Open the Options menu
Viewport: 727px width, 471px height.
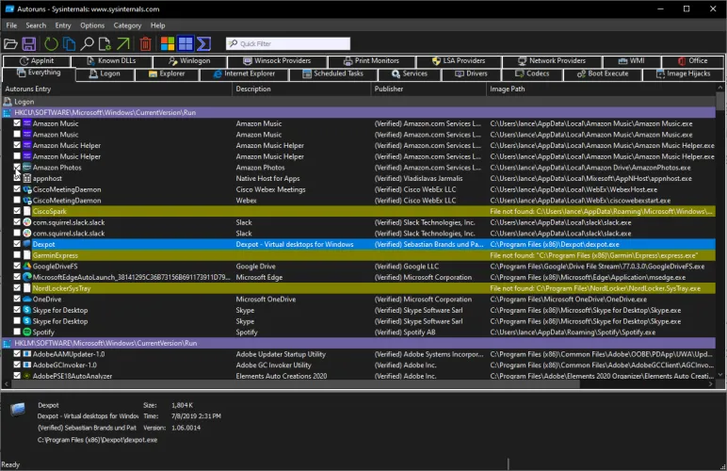(x=92, y=25)
